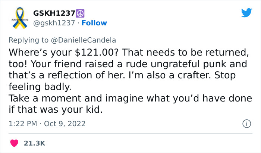Click the 1:22 PM timestamp
The height and width of the screenshot is (153, 261).
22,123
